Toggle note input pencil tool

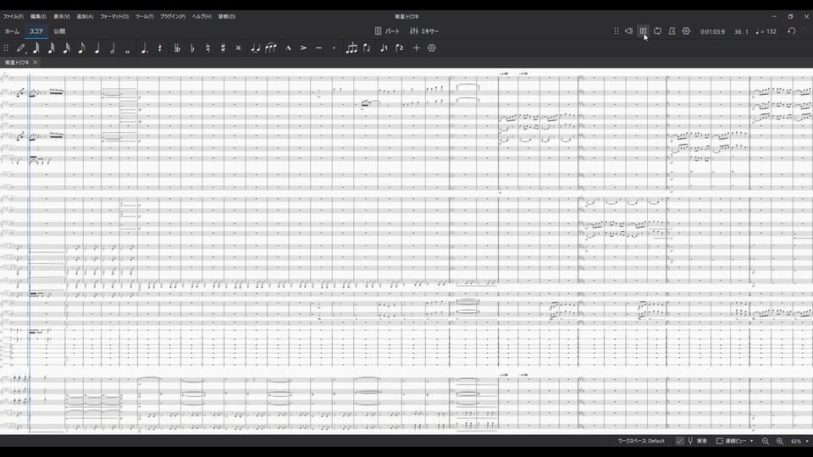pyautogui.click(x=20, y=48)
